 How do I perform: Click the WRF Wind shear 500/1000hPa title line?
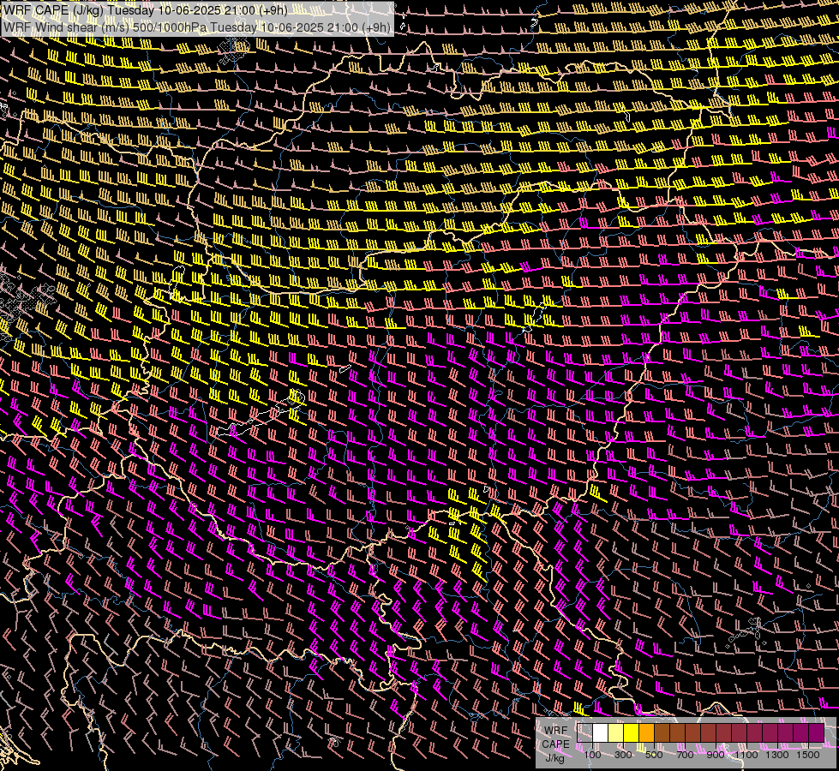(x=197, y=27)
